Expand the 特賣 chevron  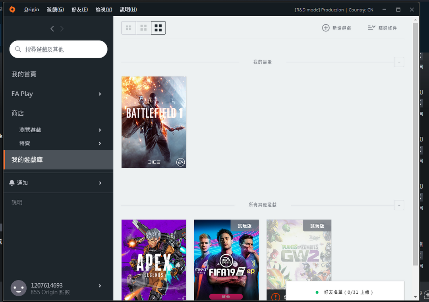tap(100, 143)
